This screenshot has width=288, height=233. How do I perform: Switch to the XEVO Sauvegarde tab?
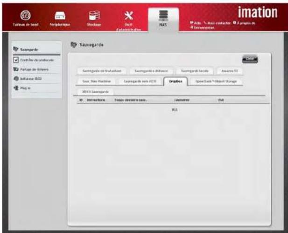(x=95, y=92)
